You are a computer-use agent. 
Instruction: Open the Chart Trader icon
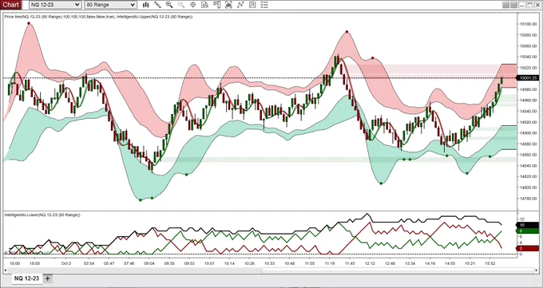pyautogui.click(x=216, y=5)
